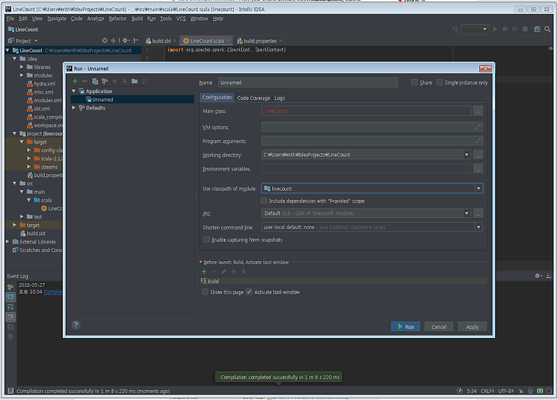Expand Program arguments field editor icon

(x=478, y=140)
